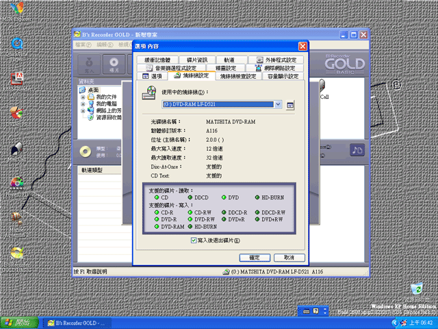
Task: Click the Start (開始) button
Action: click(x=19, y=323)
